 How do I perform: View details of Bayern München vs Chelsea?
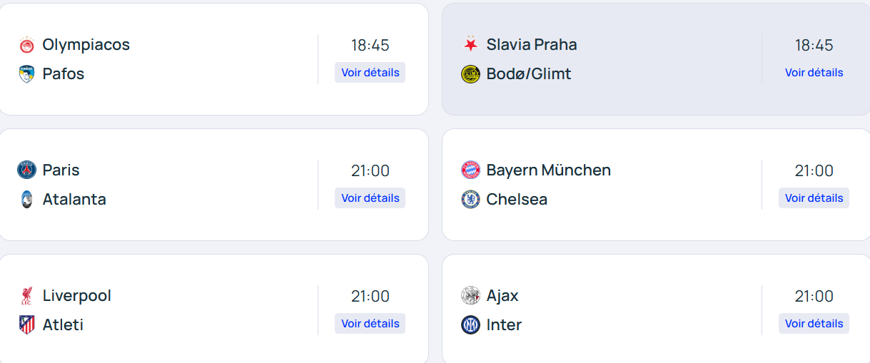click(814, 198)
